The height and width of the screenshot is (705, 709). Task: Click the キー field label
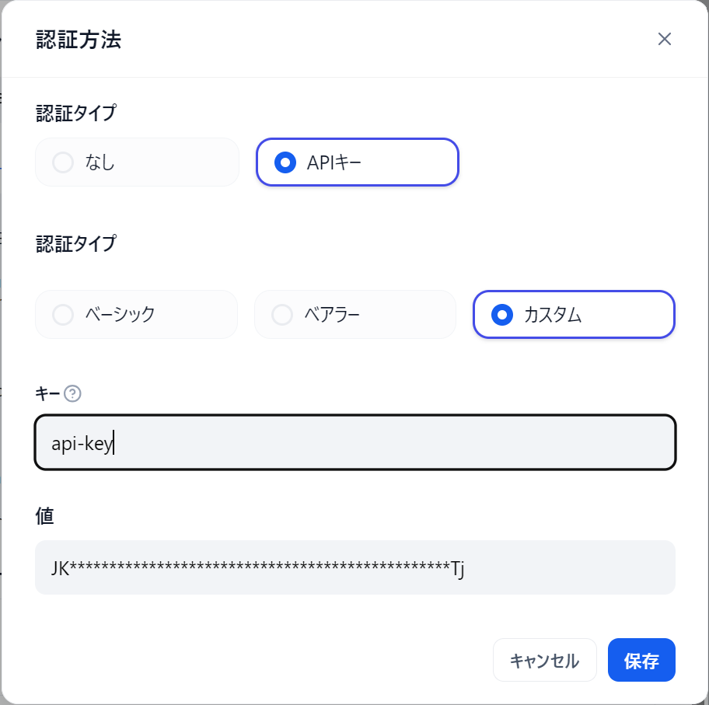coord(47,394)
